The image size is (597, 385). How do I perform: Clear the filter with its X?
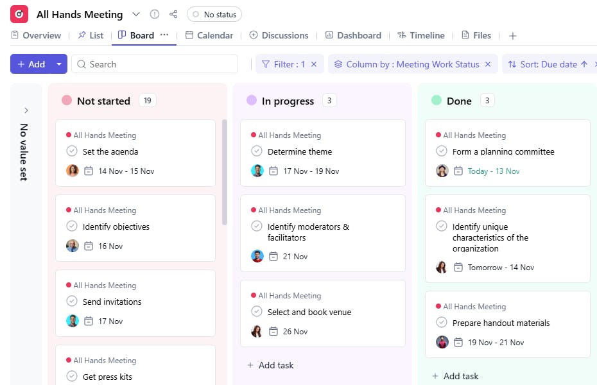(x=314, y=64)
